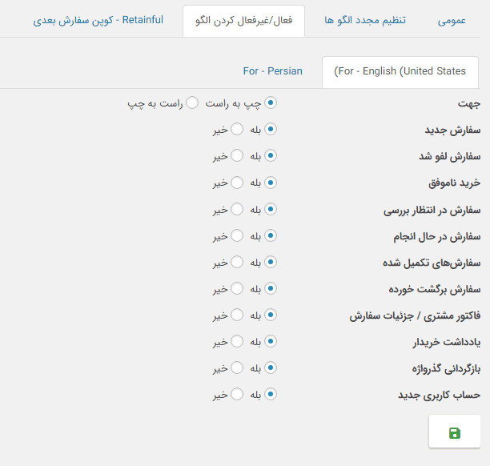
Task: Click the خرید ناموفق label
Action: [x=455, y=183]
